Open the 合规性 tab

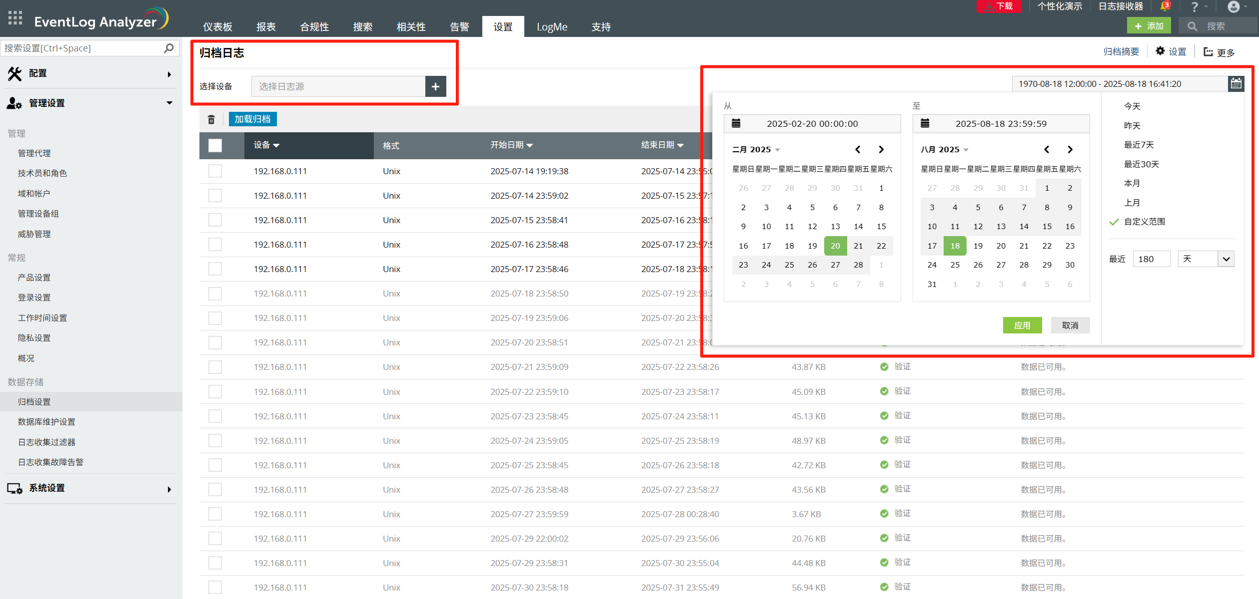point(314,27)
